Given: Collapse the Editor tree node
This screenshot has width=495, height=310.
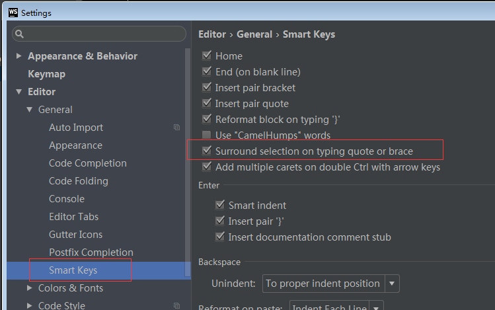Looking at the screenshot, I should [19, 92].
